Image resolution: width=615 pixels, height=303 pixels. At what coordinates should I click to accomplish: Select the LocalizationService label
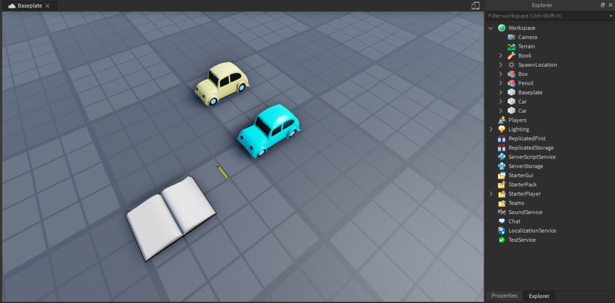tap(532, 231)
